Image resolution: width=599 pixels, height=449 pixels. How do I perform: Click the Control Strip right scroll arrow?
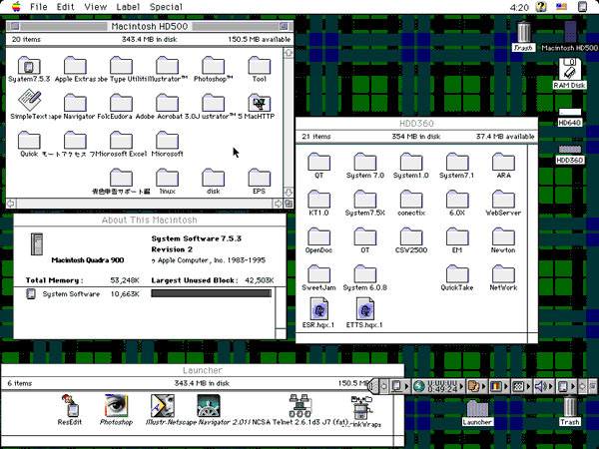[582, 386]
